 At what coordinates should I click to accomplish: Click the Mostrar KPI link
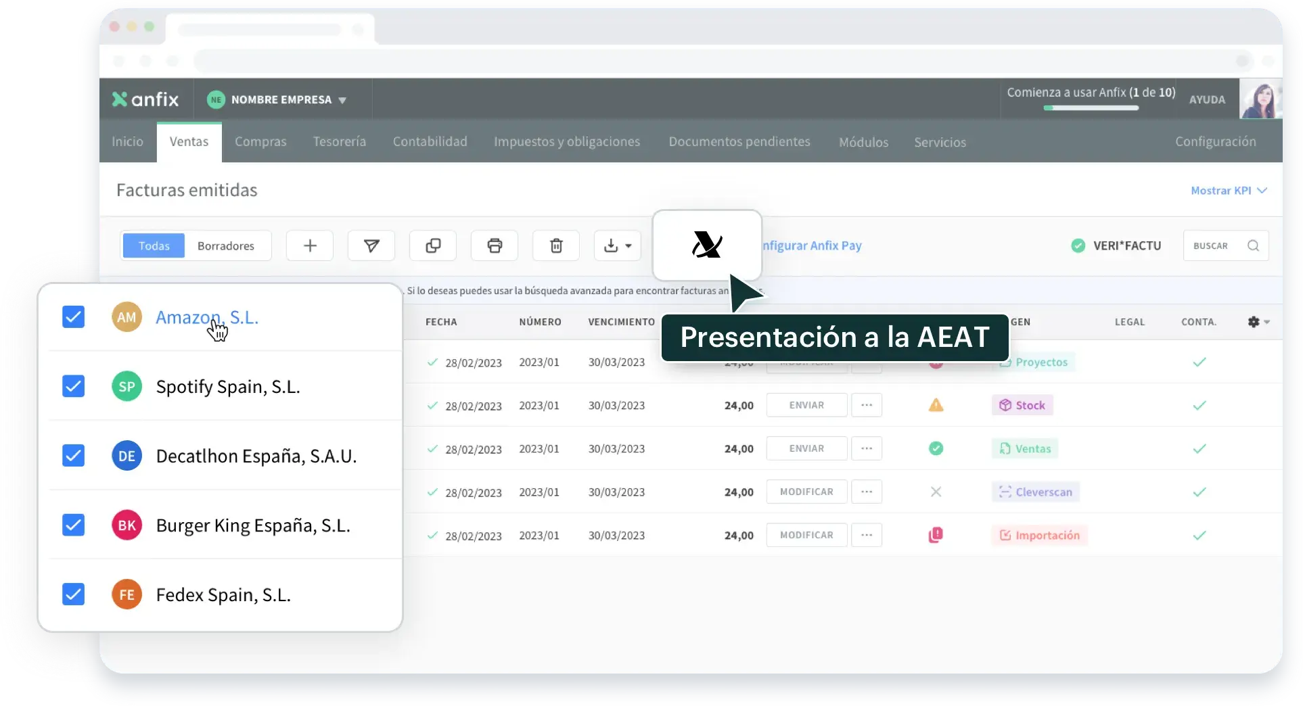[x=1228, y=191]
